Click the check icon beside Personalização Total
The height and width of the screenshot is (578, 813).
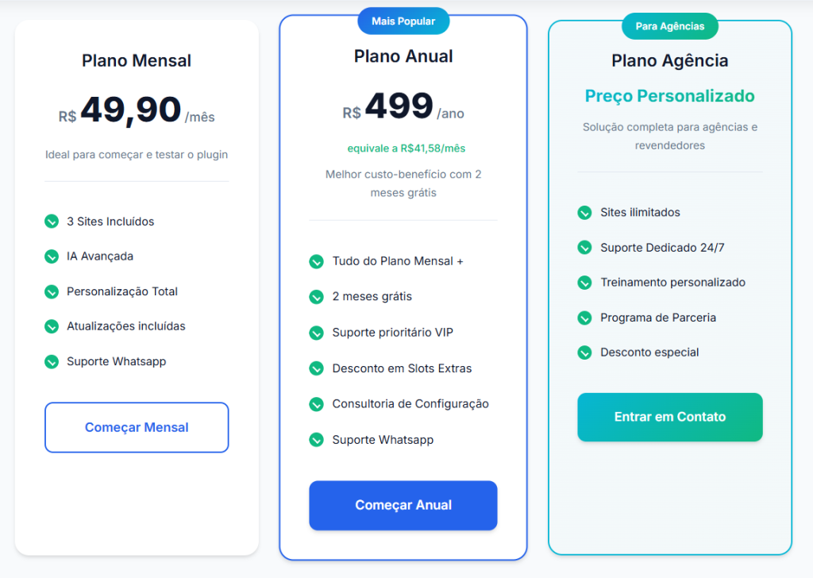(52, 291)
